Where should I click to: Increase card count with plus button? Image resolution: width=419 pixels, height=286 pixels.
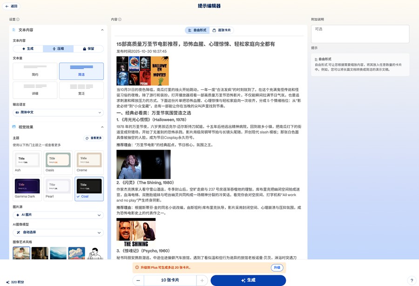pyautogui.click(x=202, y=280)
